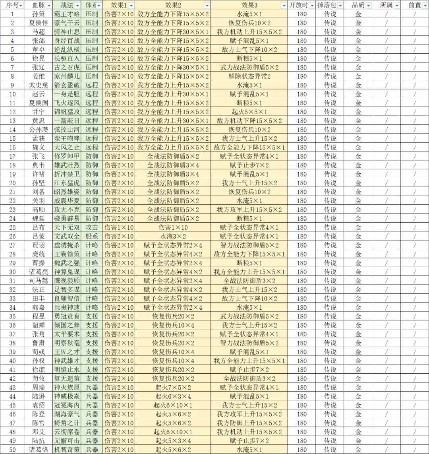Select the 骑神止息 tactic cell
Viewport: 429px width, 454px height.
[x=67, y=32]
